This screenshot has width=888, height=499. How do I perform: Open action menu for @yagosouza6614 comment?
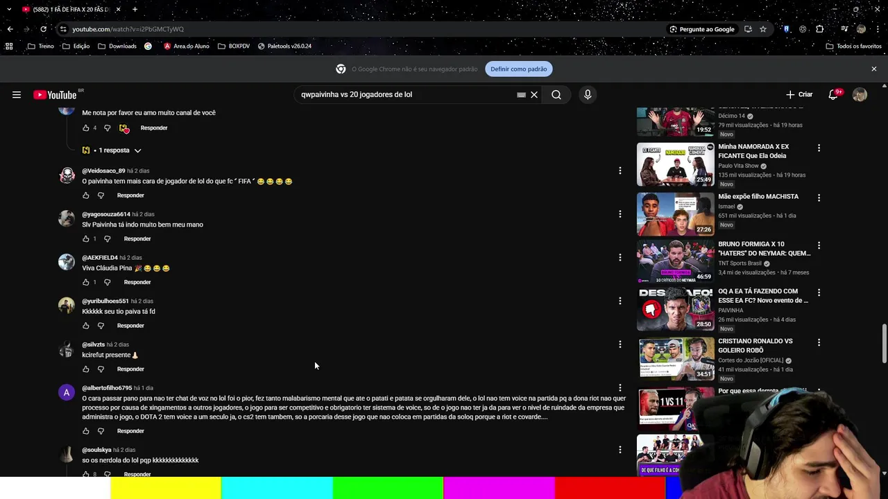click(x=620, y=214)
